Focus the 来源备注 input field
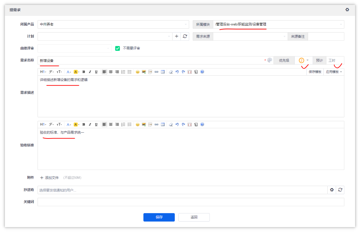Screen dimensions: 360x232 pyautogui.click(x=326, y=36)
